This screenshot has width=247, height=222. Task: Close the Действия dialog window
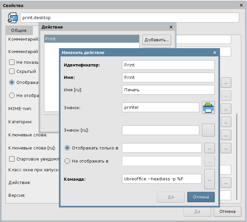pyautogui.click(x=171, y=27)
